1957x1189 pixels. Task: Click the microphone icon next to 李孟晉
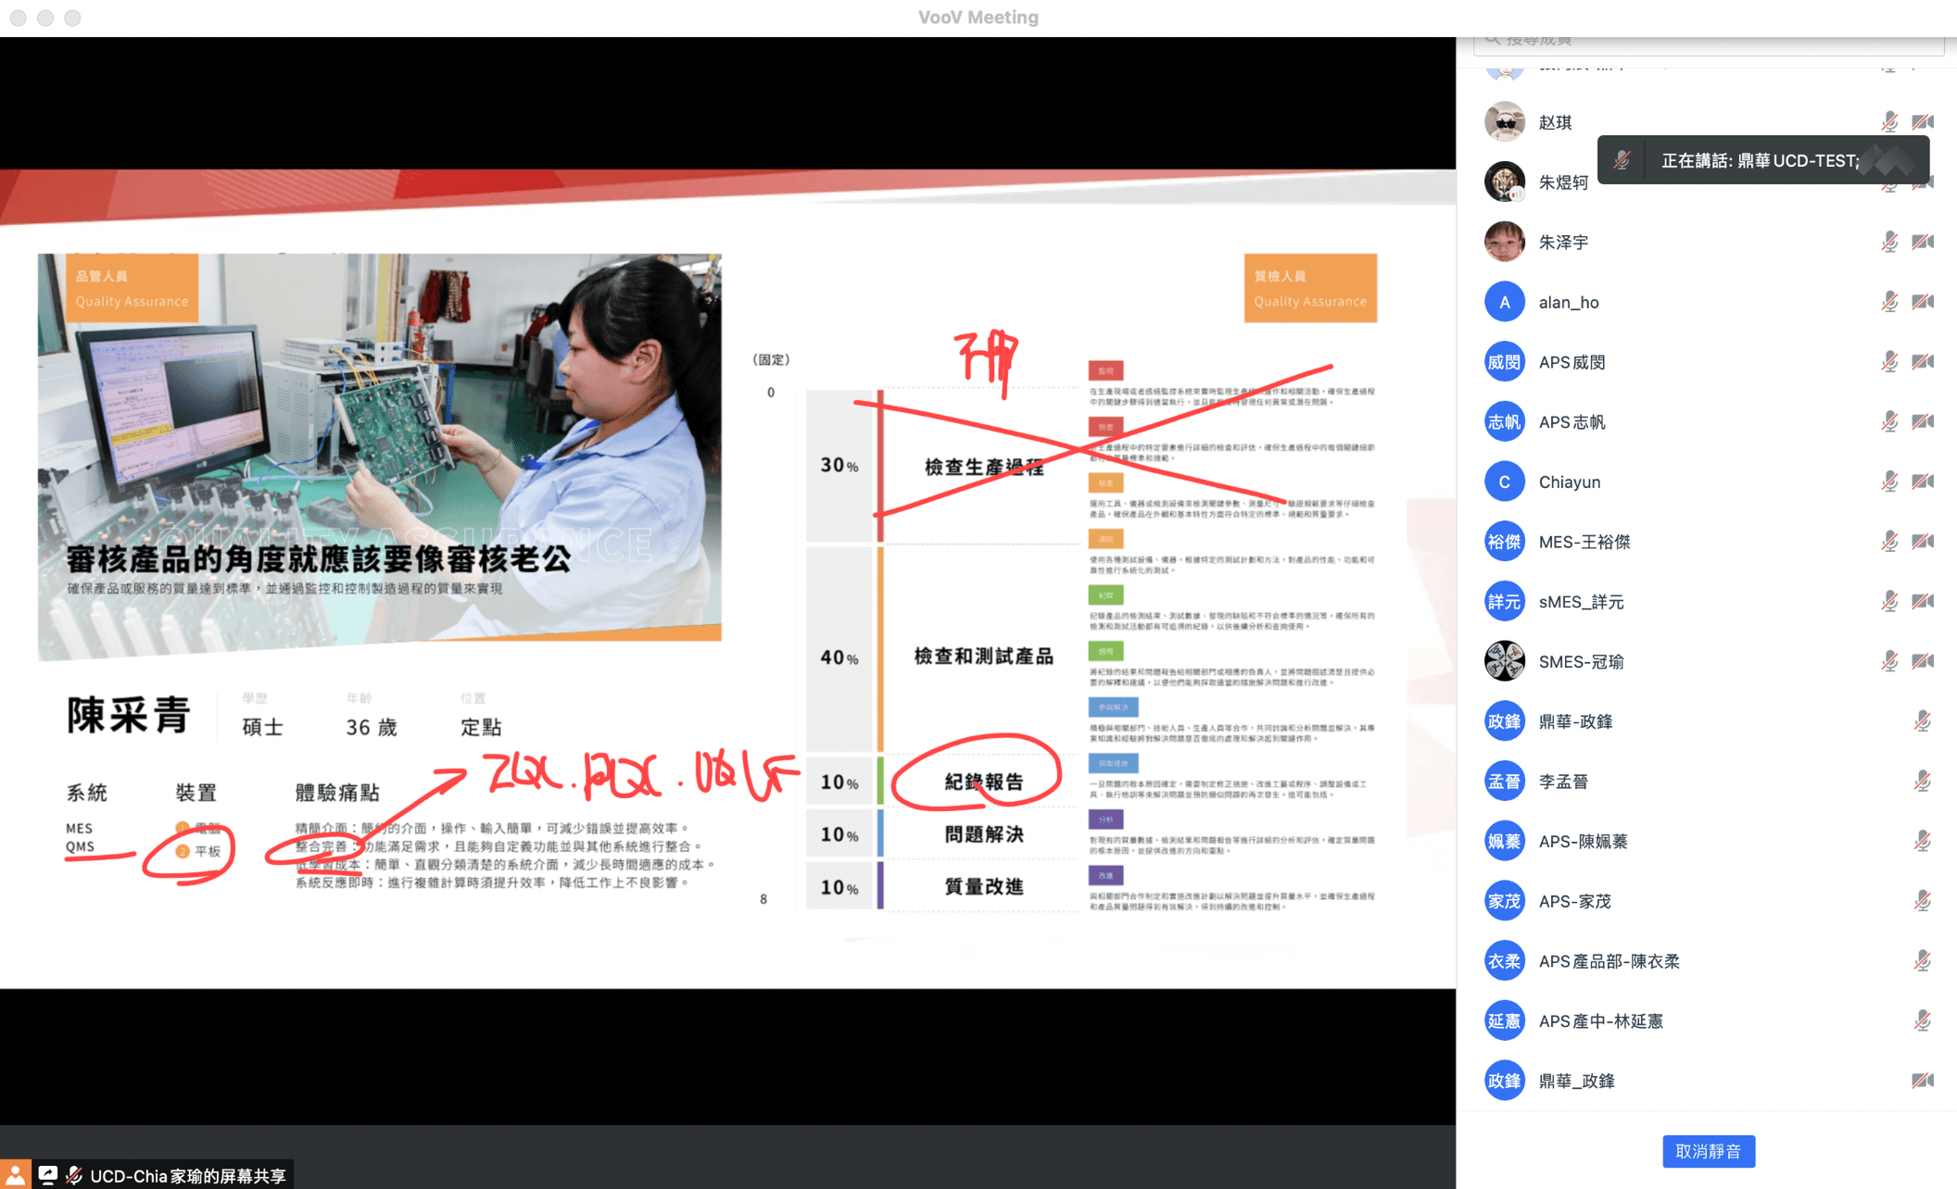tap(1922, 782)
